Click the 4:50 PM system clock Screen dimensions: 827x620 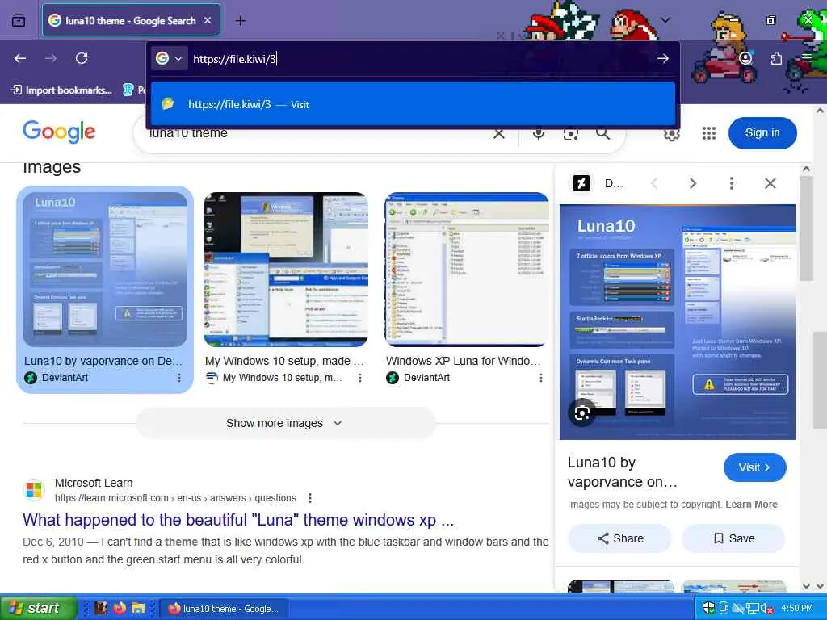[797, 608]
